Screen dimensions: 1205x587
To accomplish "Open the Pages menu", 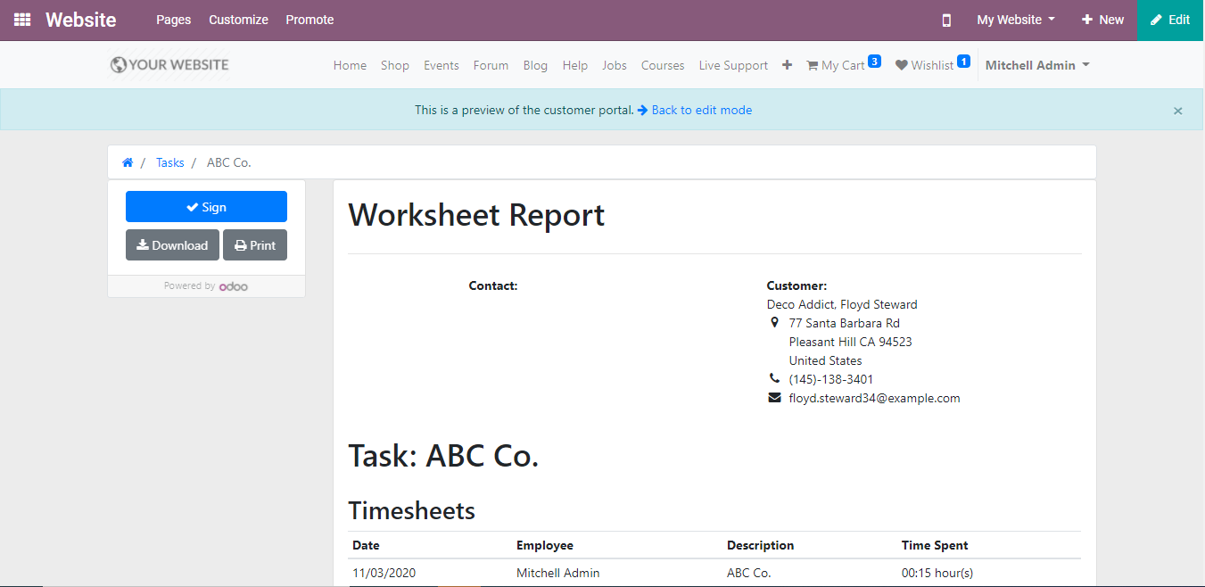I will pos(173,20).
